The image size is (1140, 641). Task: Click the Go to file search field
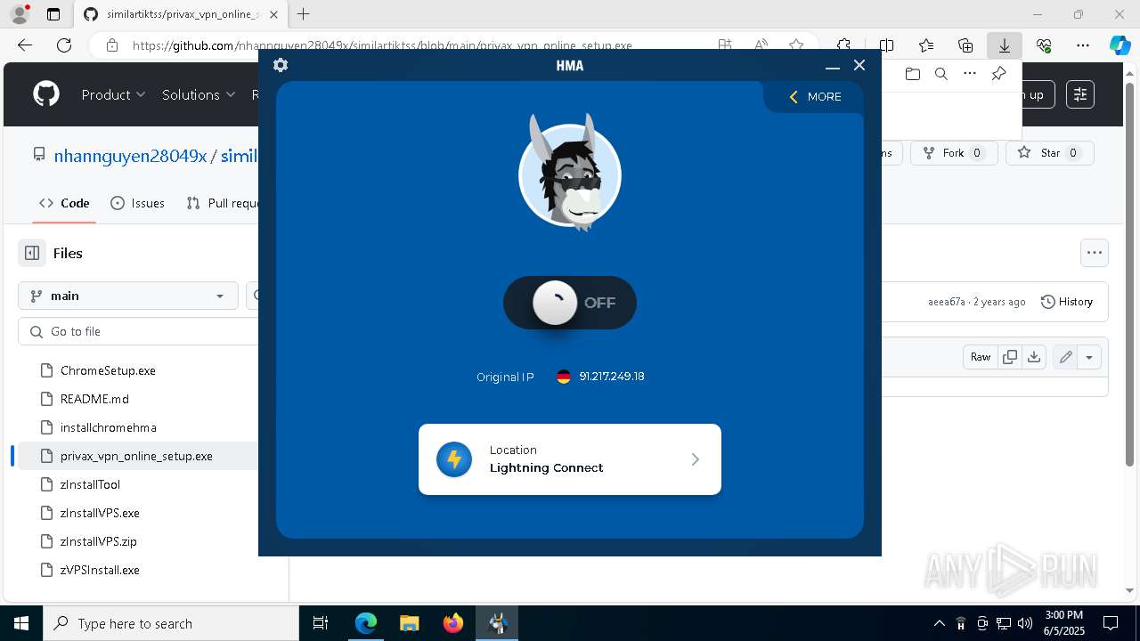coord(138,331)
